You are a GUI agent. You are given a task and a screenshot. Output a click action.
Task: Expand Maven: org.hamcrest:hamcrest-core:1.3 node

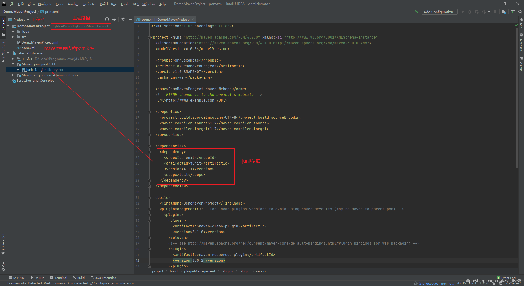[x=13, y=75]
